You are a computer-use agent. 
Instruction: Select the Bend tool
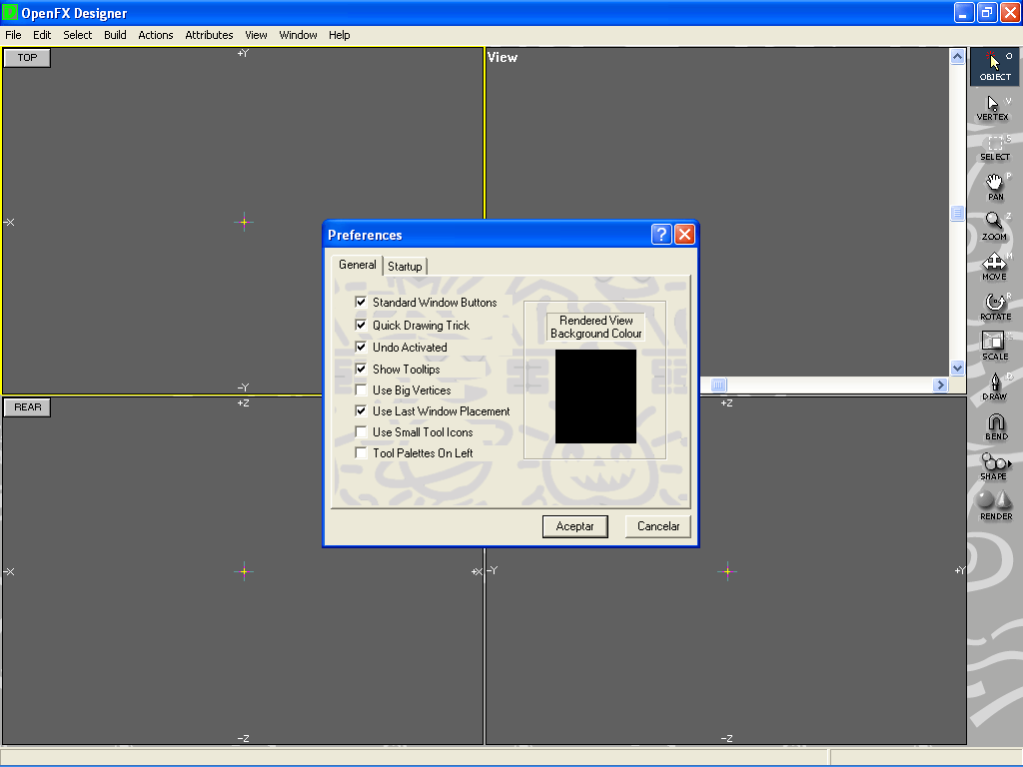(x=994, y=425)
